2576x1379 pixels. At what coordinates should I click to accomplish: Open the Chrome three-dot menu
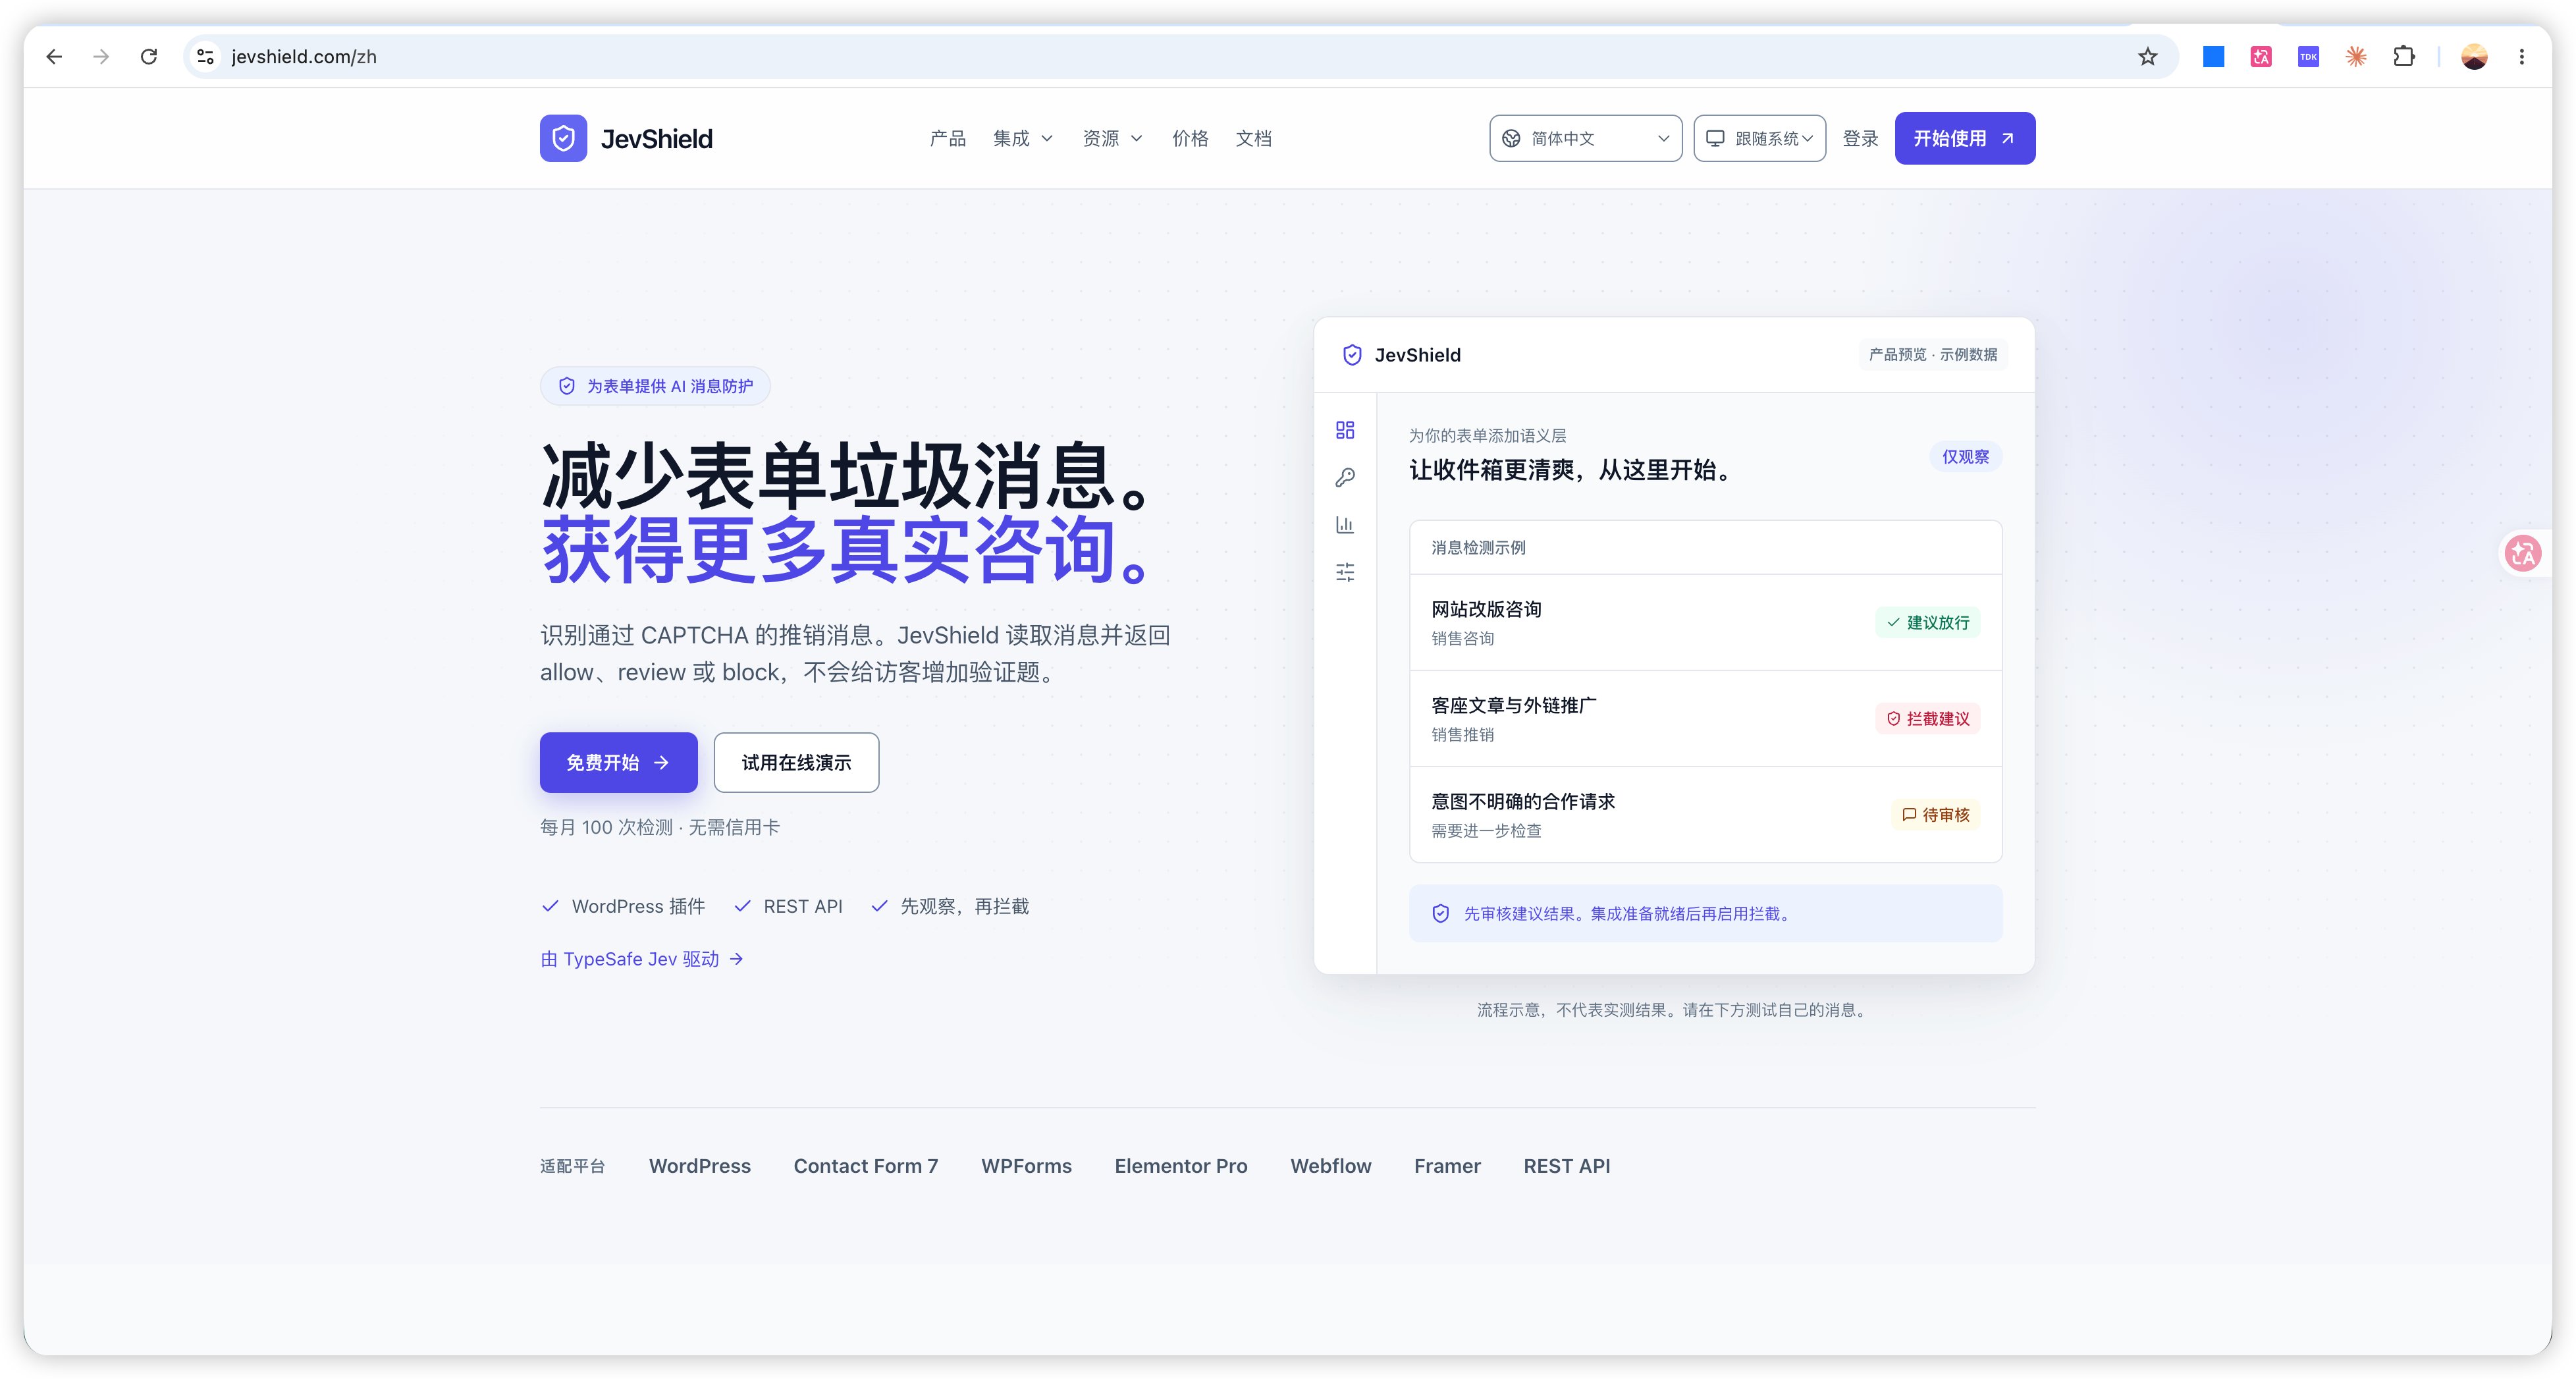click(x=2522, y=57)
